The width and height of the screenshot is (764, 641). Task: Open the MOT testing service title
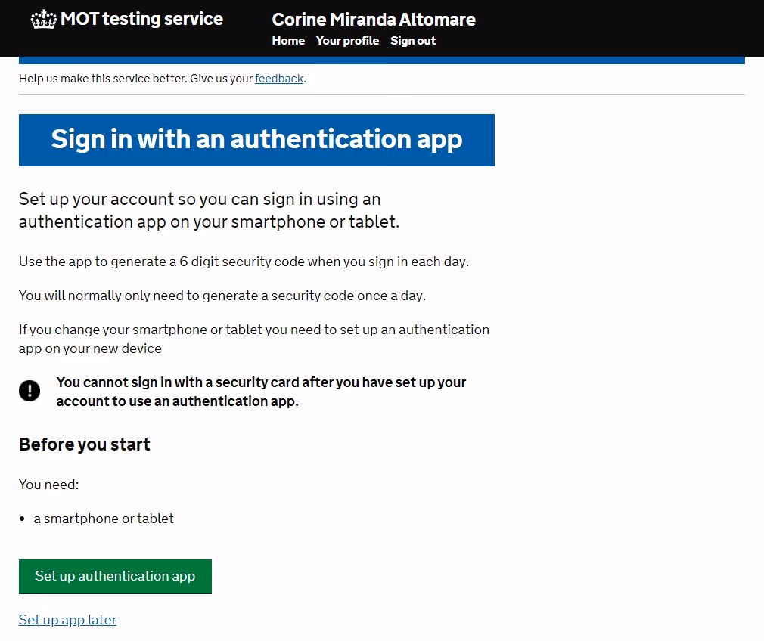141,20
